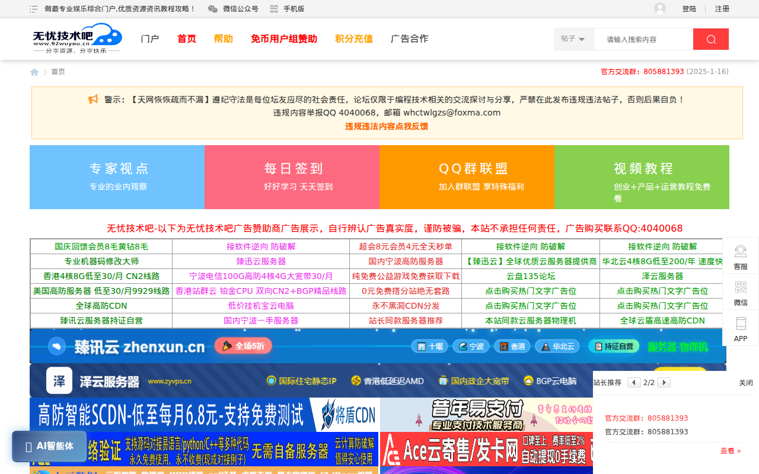
Task: Open the 广告合作 menu item
Action: click(409, 39)
